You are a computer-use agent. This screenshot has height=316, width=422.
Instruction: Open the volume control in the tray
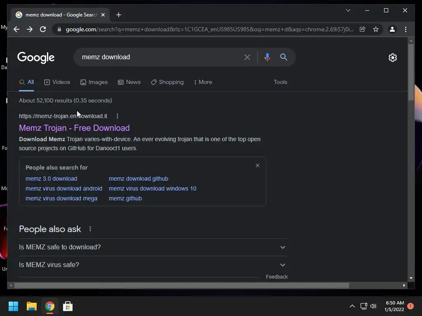tap(373, 306)
